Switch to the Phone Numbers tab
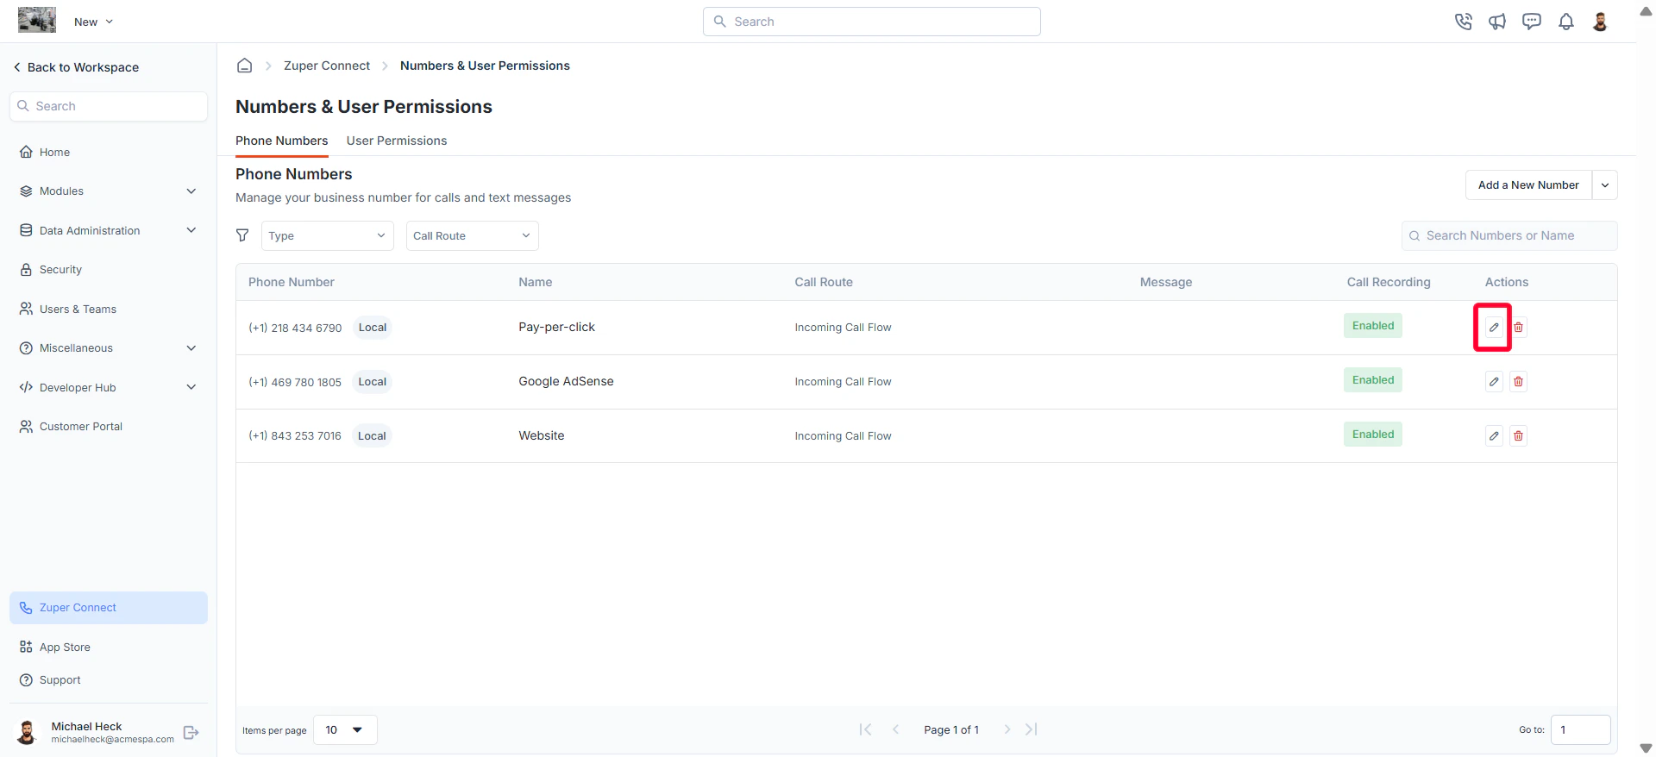 tap(281, 141)
